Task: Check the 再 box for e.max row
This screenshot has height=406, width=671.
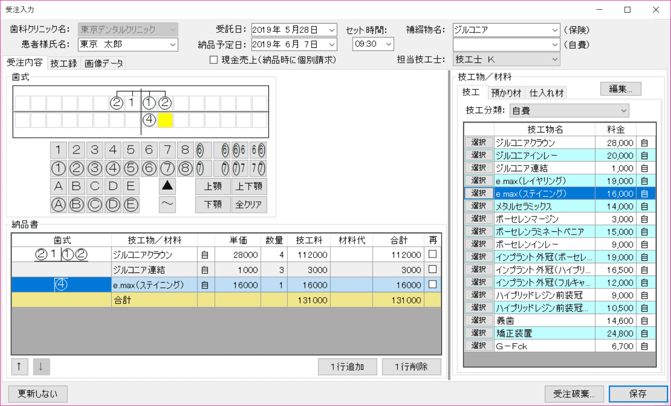Action: point(432,284)
